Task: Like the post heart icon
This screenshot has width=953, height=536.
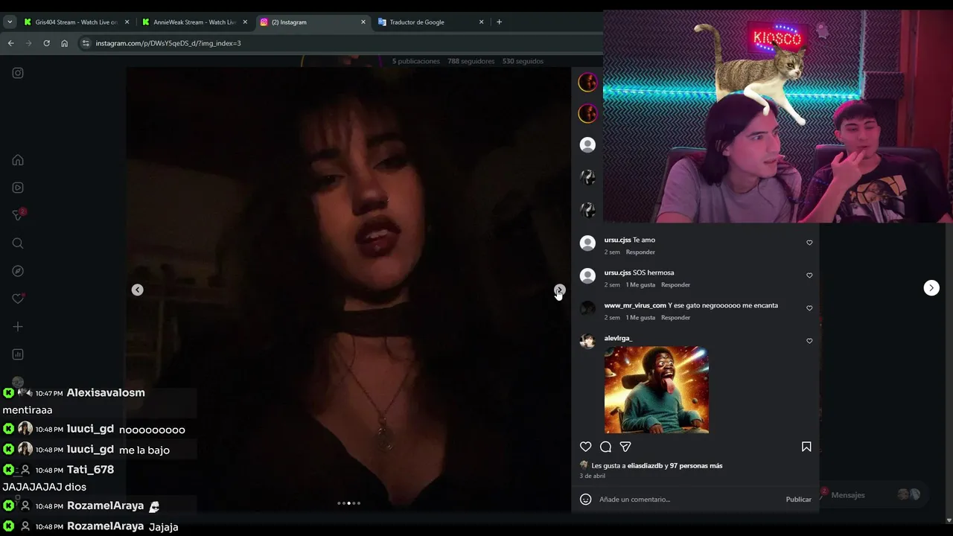Action: pos(586,447)
